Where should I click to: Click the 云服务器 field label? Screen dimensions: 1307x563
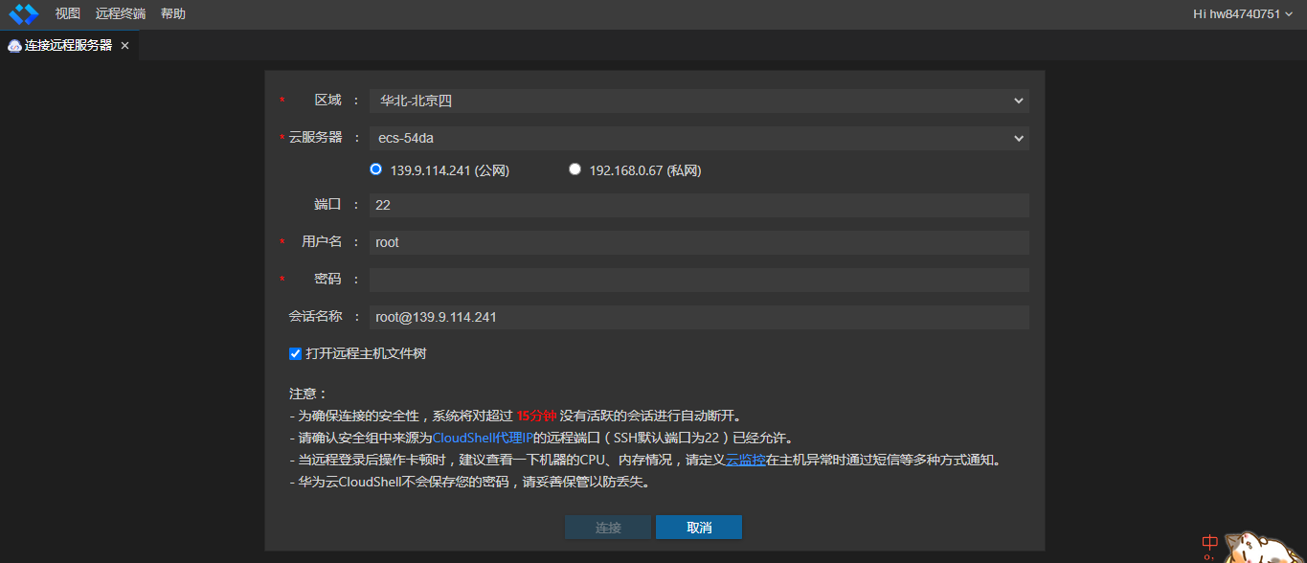(315, 137)
